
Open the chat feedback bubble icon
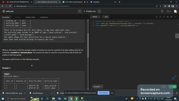(173, 79)
